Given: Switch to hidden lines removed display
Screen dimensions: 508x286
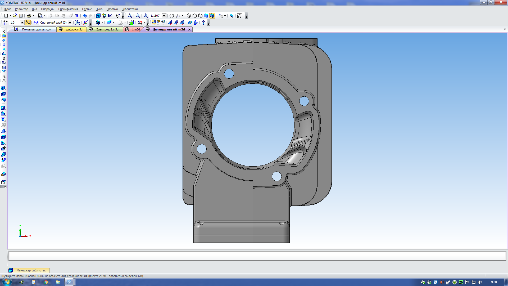Looking at the screenshot, I should pos(194,16).
